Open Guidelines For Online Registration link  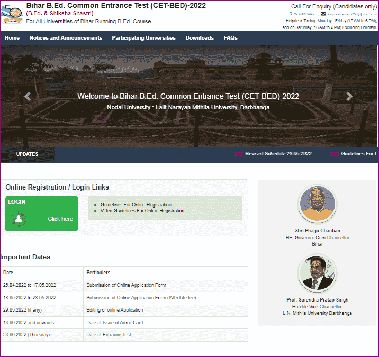click(136, 204)
